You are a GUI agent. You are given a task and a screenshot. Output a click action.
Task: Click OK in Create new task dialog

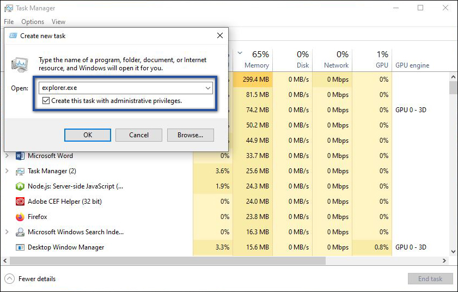tap(88, 135)
